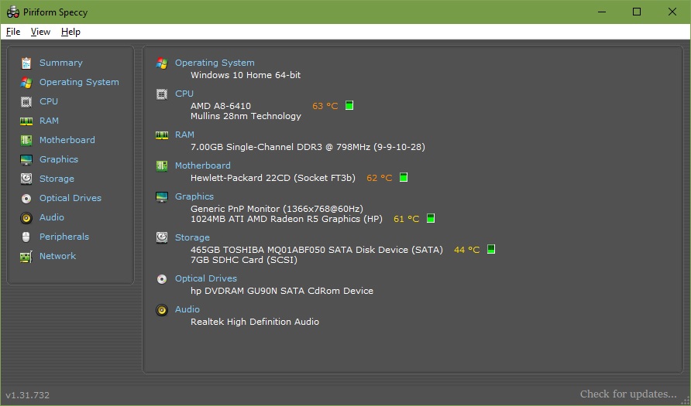691x406 pixels.
Task: Click the Windows flag icon in summary panel
Action: (162, 63)
